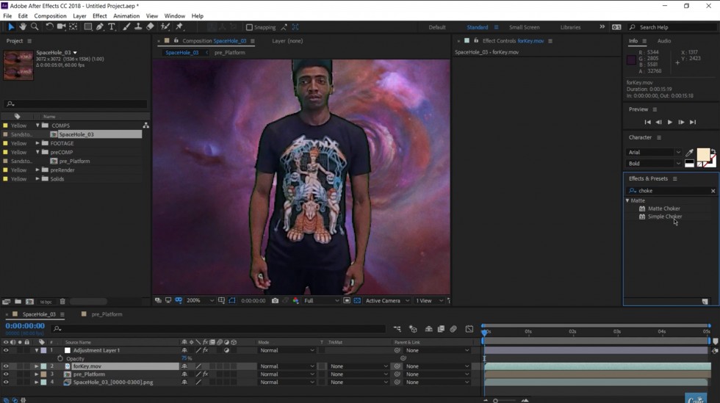720x403 pixels.
Task: Choose the Type tool
Action: click(x=112, y=27)
